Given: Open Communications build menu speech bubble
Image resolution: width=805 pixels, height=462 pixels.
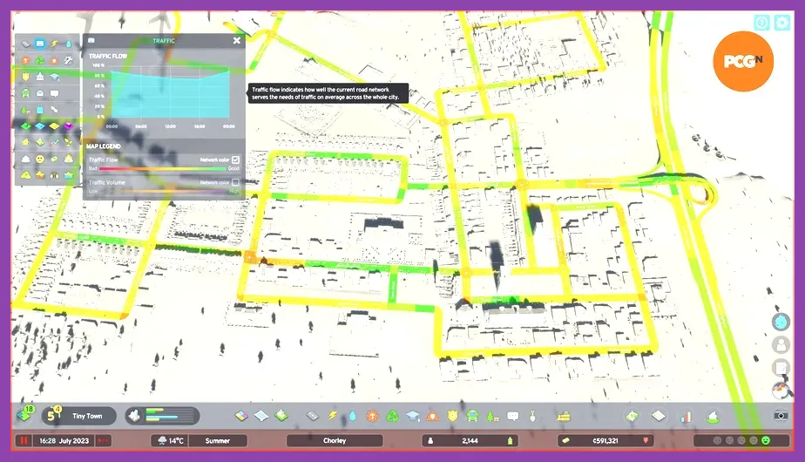Looking at the screenshot, I should (512, 415).
